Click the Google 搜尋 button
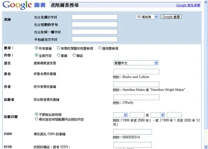The height and width of the screenshot is (149, 208). coord(171,17)
